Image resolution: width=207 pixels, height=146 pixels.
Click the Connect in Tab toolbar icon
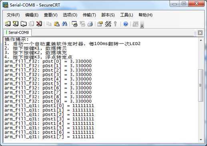24,24
